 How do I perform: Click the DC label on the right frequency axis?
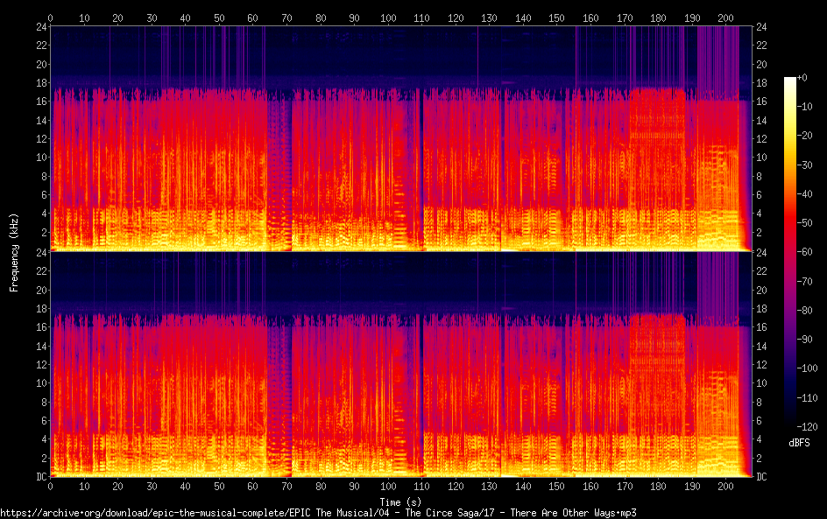[x=761, y=477]
